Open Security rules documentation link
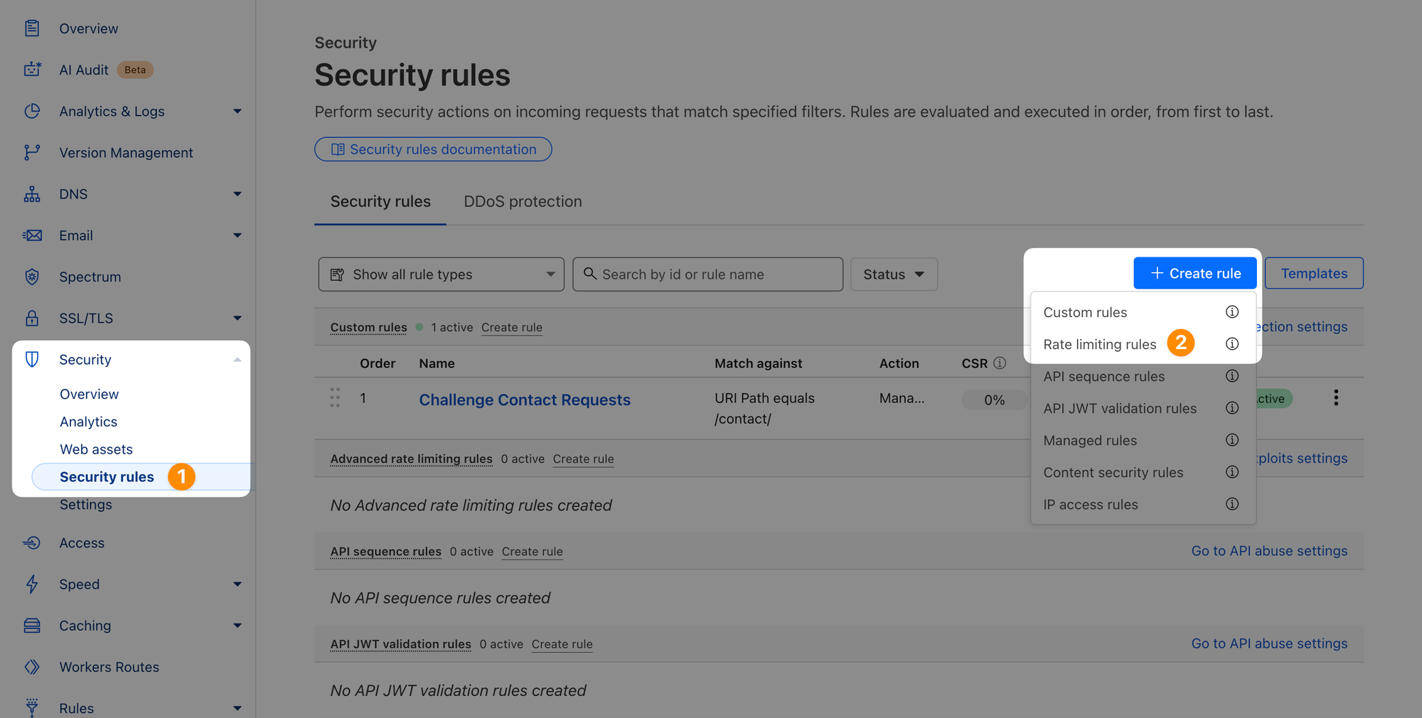Image resolution: width=1422 pixels, height=718 pixels. [x=433, y=149]
